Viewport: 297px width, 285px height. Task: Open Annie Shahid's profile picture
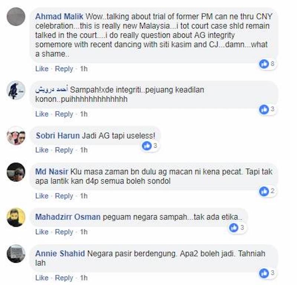point(16,254)
